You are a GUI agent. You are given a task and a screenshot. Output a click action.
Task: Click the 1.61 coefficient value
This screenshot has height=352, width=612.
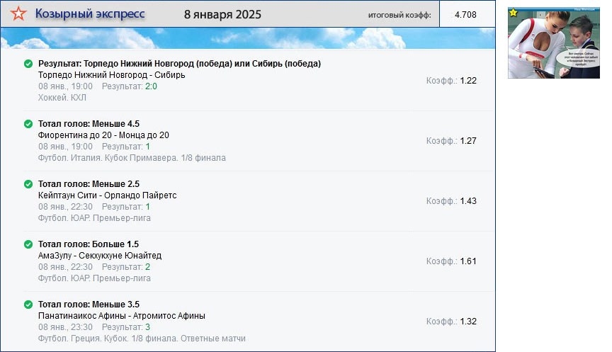point(468,261)
